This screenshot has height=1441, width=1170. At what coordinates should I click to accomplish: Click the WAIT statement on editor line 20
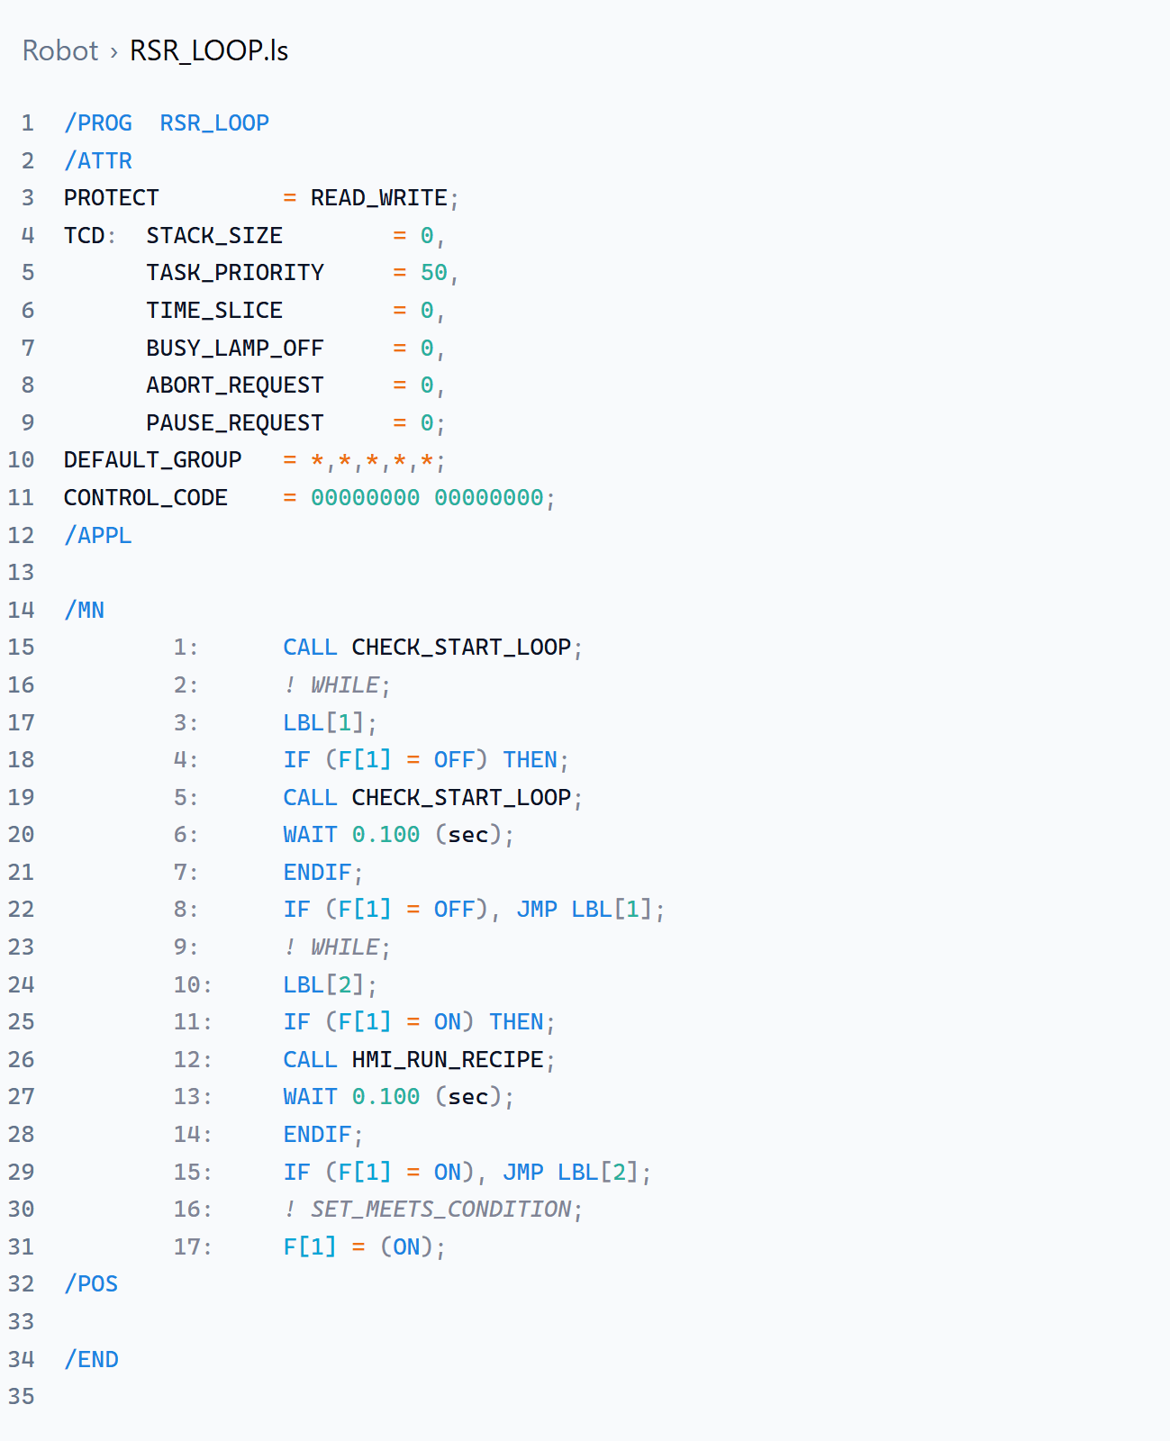tap(398, 835)
